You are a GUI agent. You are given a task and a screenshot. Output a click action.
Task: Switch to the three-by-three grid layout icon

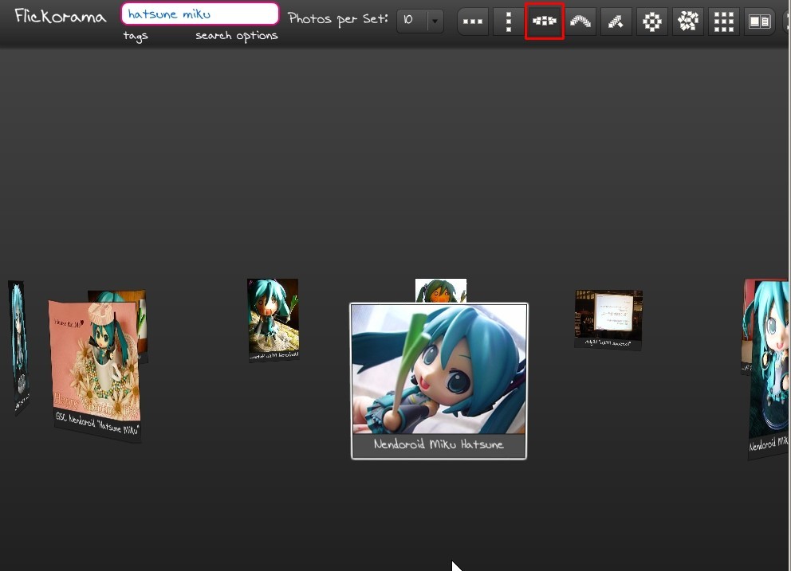pyautogui.click(x=723, y=22)
